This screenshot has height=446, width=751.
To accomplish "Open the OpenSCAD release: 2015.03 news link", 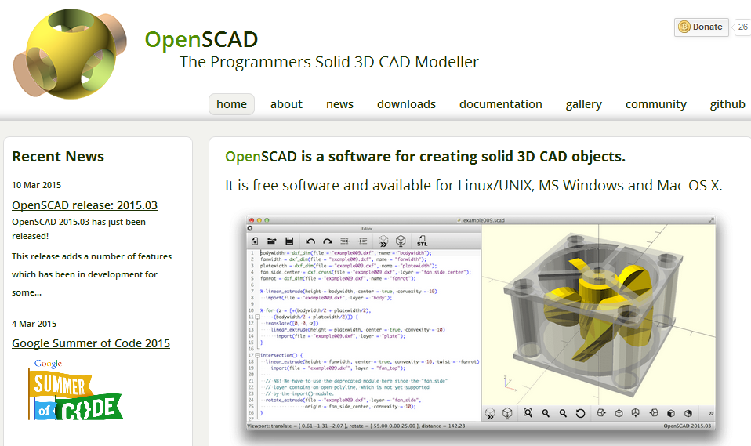I will (x=85, y=205).
